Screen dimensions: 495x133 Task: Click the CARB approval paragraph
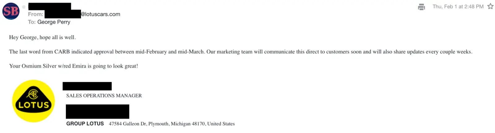pos(241,52)
